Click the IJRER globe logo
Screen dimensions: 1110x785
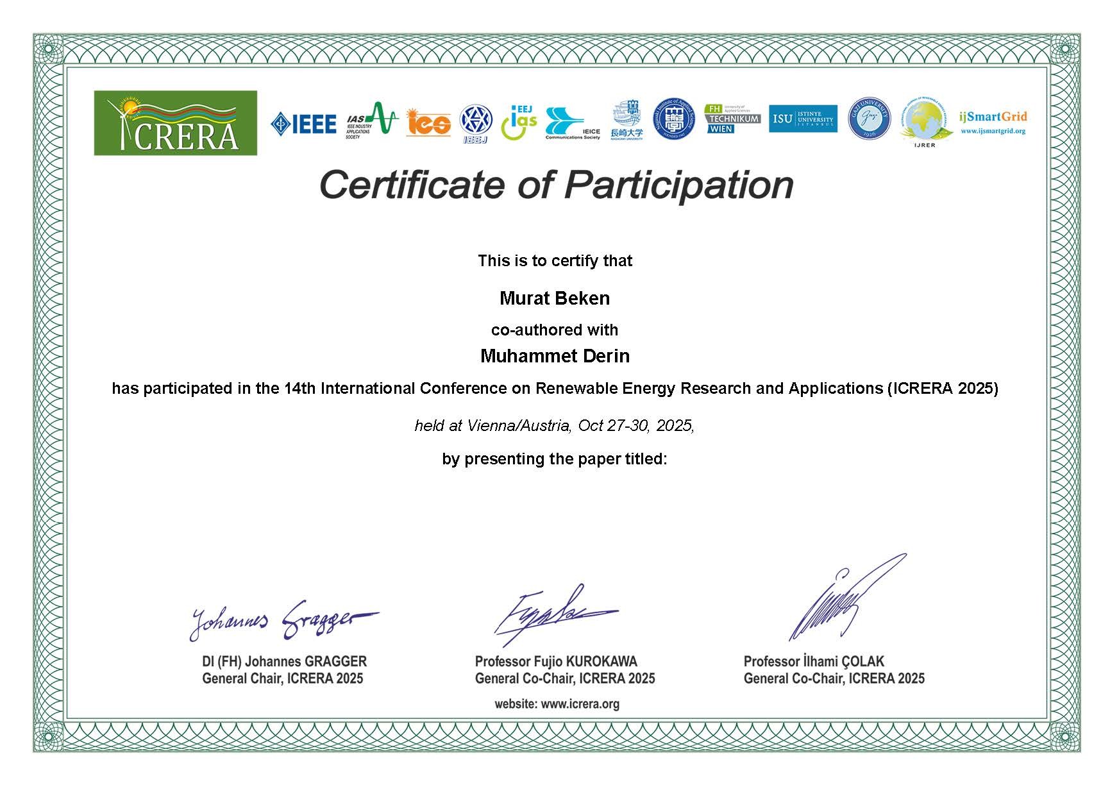tap(925, 122)
